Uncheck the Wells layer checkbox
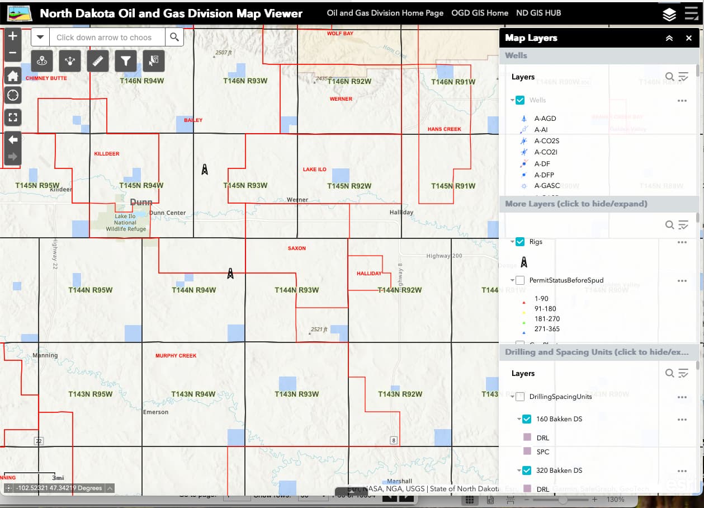Screen dimensions: 704x508 520,100
